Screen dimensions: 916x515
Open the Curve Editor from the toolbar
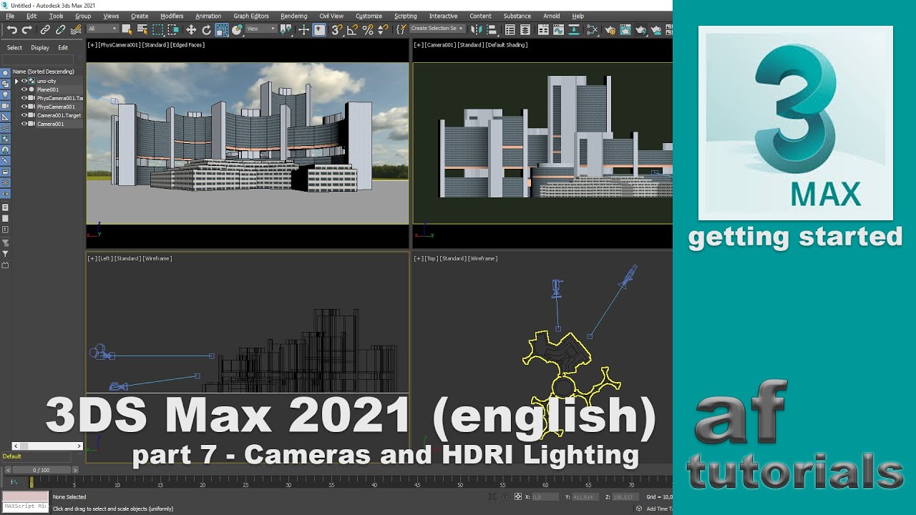(558, 29)
